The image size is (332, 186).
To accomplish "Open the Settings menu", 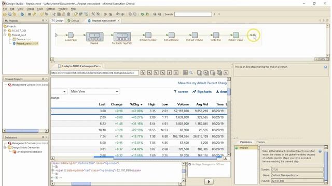I will [51, 9].
